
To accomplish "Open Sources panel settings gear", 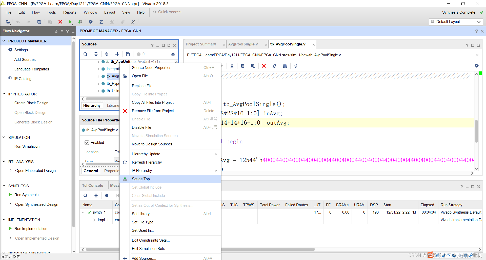I will tap(173, 54).
